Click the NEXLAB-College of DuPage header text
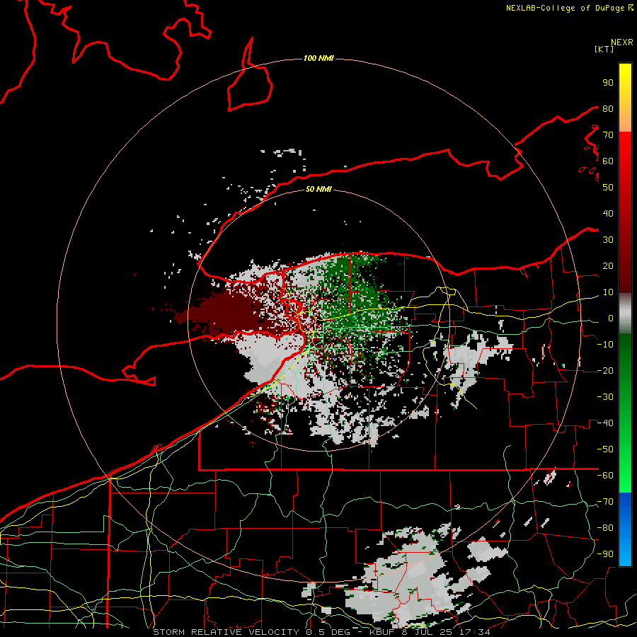 tap(569, 8)
